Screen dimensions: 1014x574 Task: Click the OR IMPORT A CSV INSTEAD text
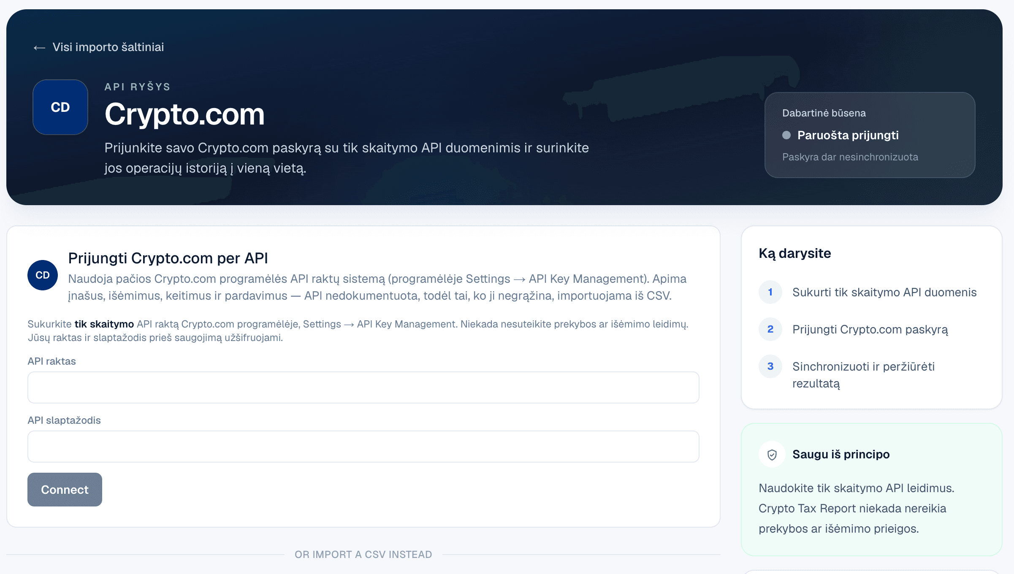point(363,555)
